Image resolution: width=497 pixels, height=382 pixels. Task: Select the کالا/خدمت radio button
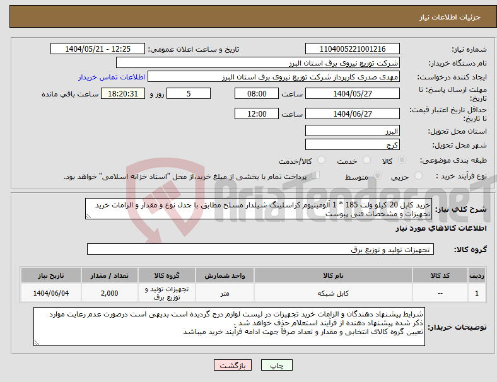click(x=322, y=160)
